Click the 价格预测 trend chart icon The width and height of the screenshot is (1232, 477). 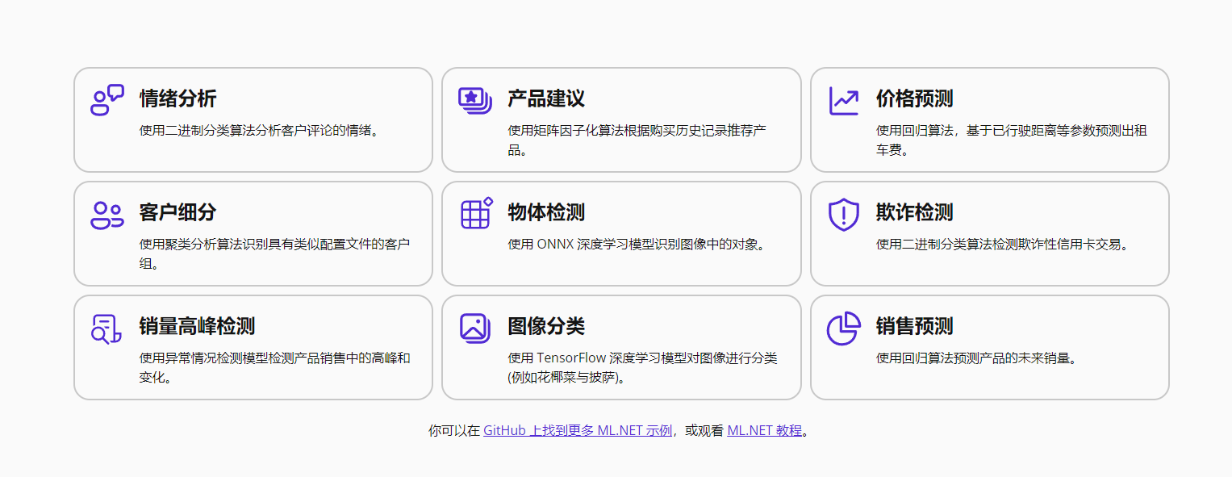842,100
